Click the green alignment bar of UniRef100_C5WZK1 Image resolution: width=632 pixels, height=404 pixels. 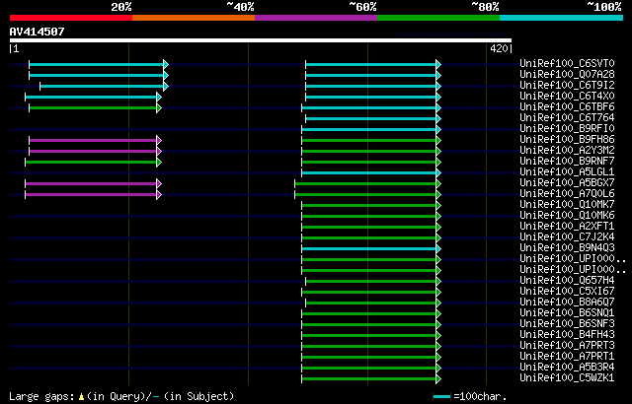tap(371, 379)
